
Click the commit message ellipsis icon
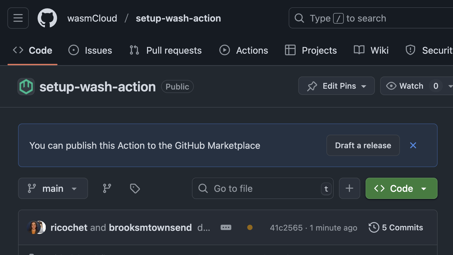coord(226,227)
